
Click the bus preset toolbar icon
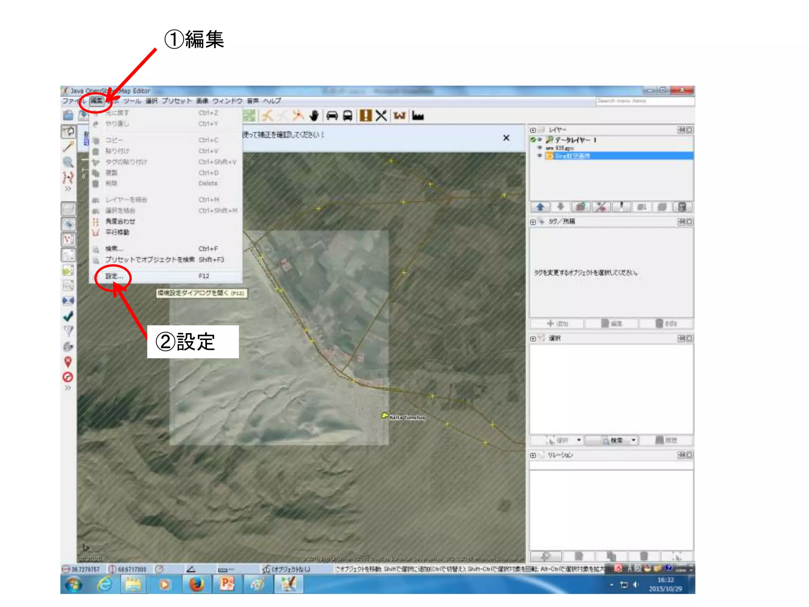point(347,116)
